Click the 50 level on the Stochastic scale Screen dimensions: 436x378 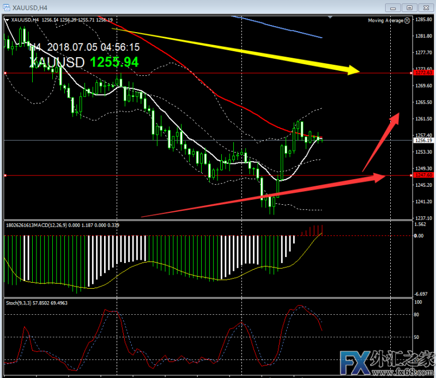[x=416, y=337]
